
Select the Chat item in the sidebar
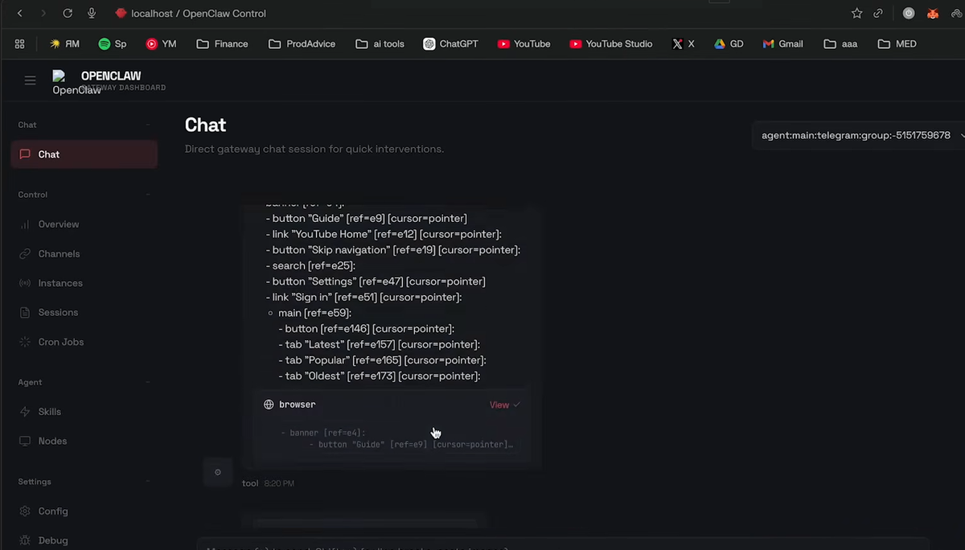point(84,154)
